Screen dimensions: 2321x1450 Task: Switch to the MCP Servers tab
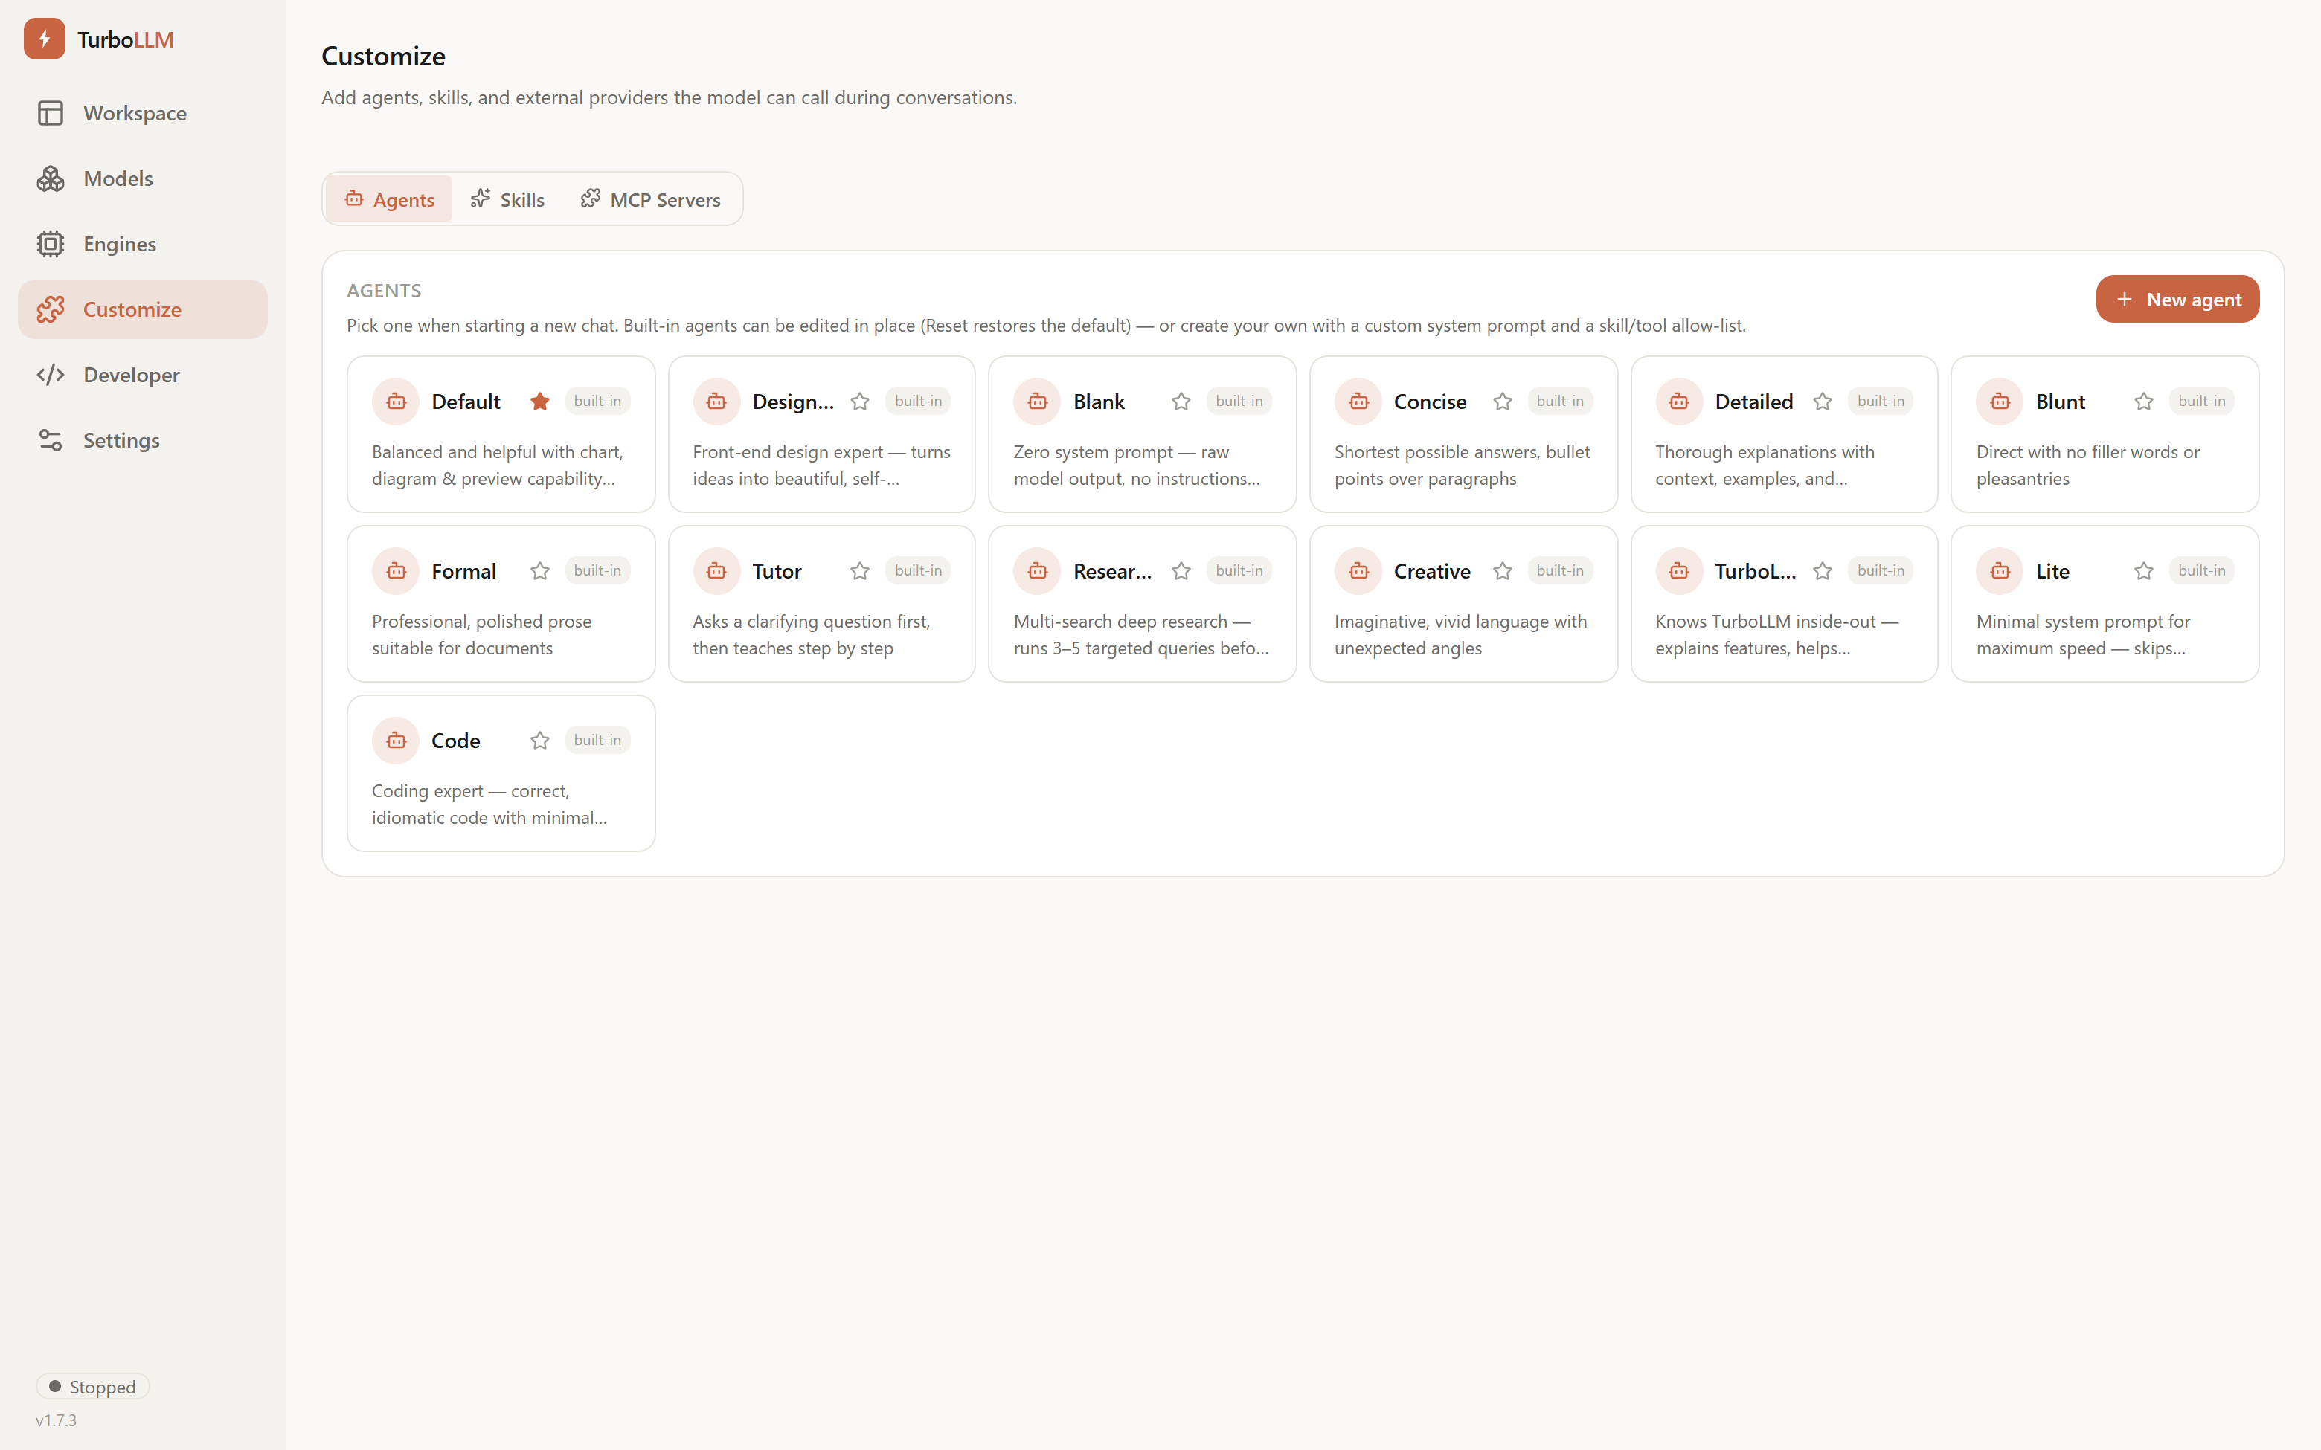click(651, 199)
